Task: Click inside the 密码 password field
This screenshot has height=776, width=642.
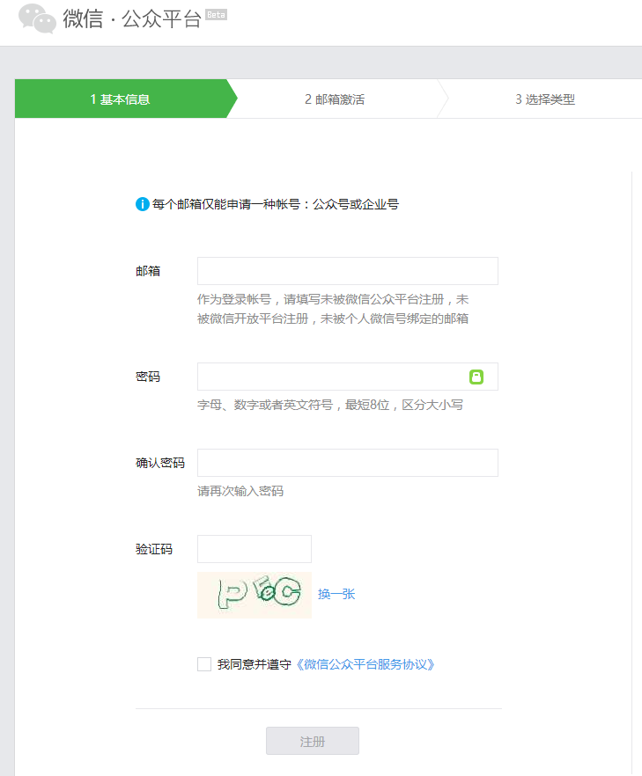Action: [x=331, y=377]
